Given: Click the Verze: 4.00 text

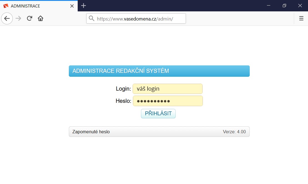Looking at the screenshot, I should 234,132.
